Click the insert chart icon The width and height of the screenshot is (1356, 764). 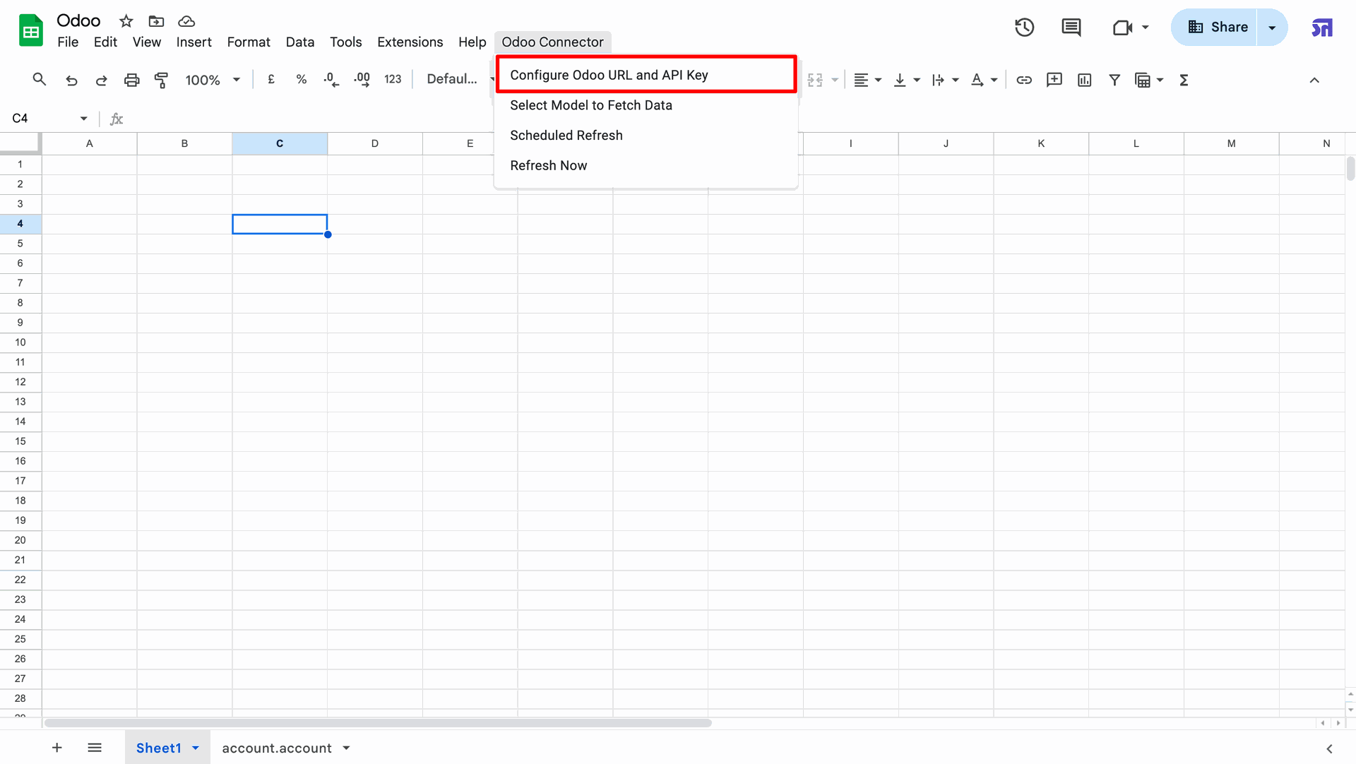(1084, 80)
